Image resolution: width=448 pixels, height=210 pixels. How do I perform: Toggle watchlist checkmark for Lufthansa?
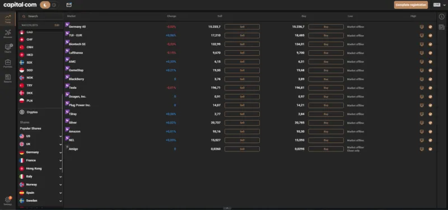pos(430,53)
